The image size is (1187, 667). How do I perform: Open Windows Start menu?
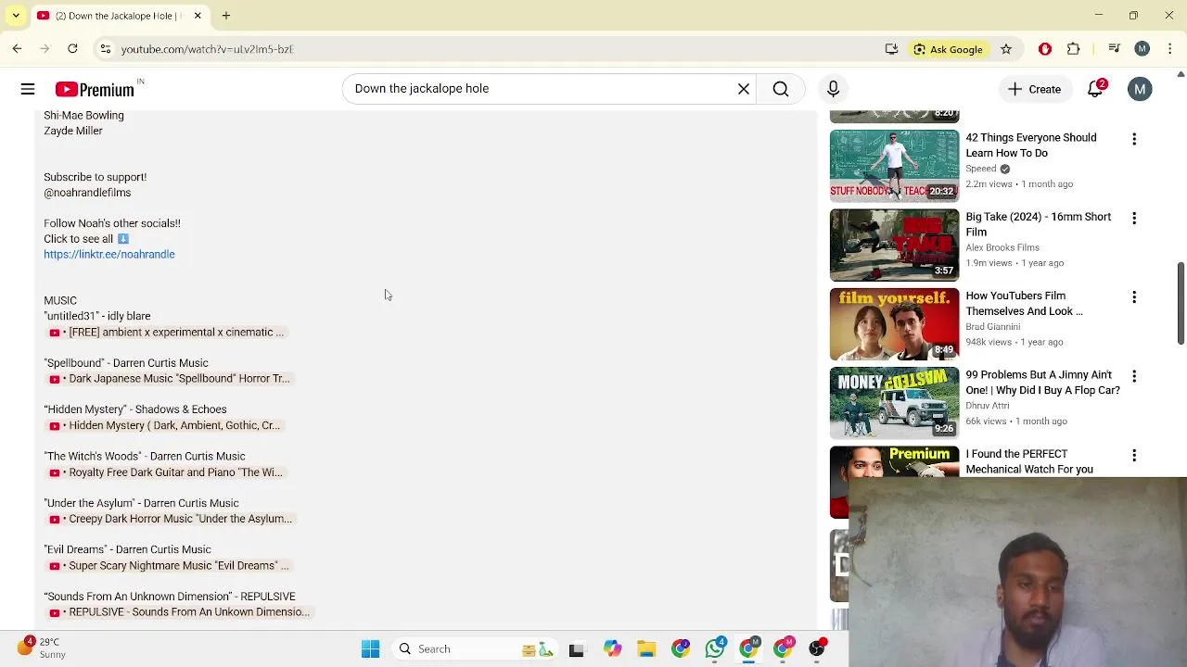[370, 649]
